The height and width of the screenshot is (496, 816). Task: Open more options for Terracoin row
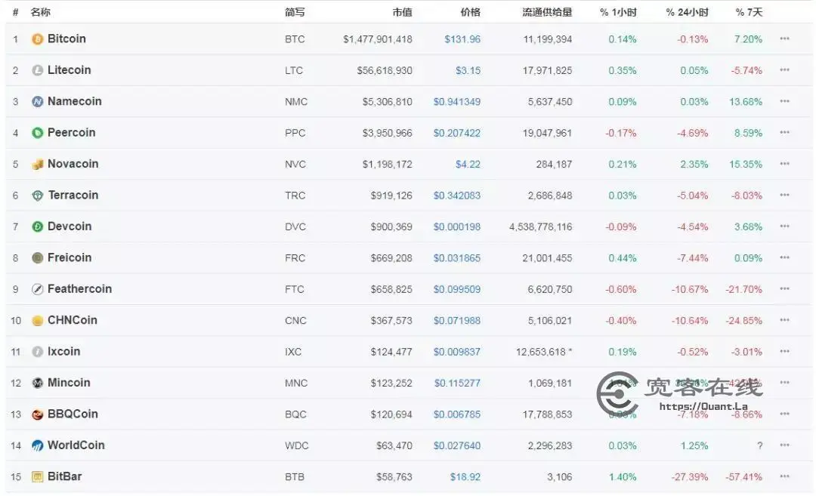point(785,195)
